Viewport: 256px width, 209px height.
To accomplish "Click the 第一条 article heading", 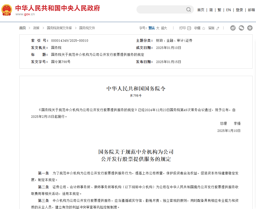I will pyautogui.click(x=43, y=173).
